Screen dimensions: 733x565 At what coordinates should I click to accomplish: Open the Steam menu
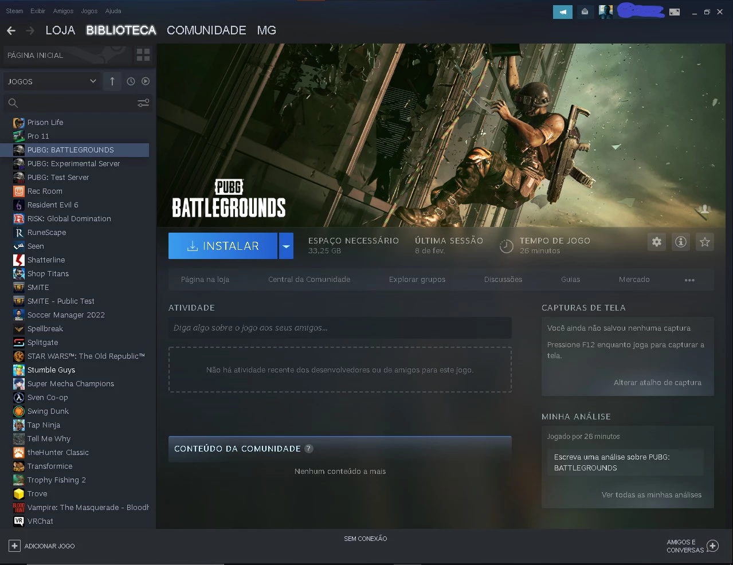pyautogui.click(x=14, y=11)
